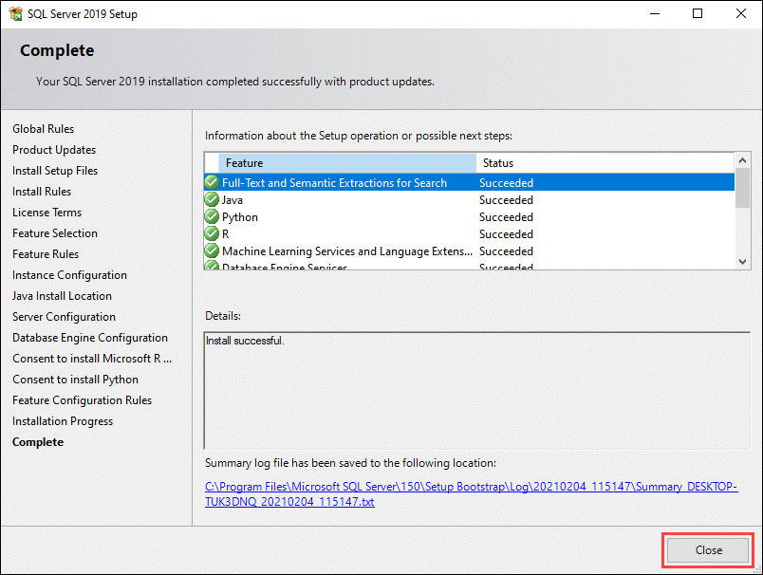Click checkmark icon for Machine Learning Services

tap(212, 251)
